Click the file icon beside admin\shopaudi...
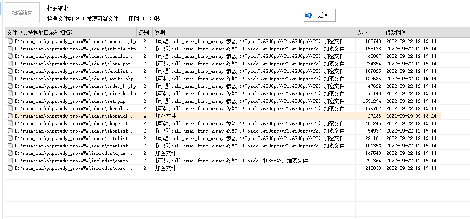 pos(10,116)
